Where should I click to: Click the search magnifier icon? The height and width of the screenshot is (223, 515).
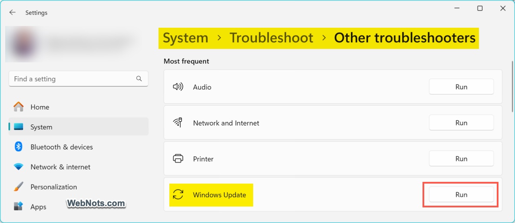(x=139, y=78)
